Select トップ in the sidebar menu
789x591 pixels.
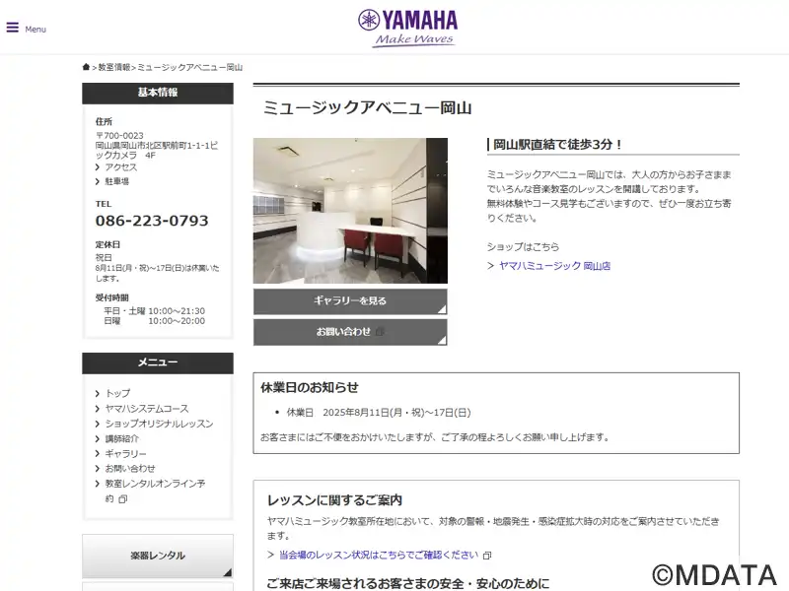(117, 393)
